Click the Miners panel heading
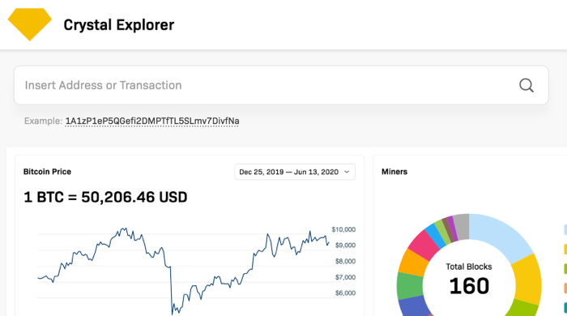Screen dimensions: 567x316 click(394, 172)
